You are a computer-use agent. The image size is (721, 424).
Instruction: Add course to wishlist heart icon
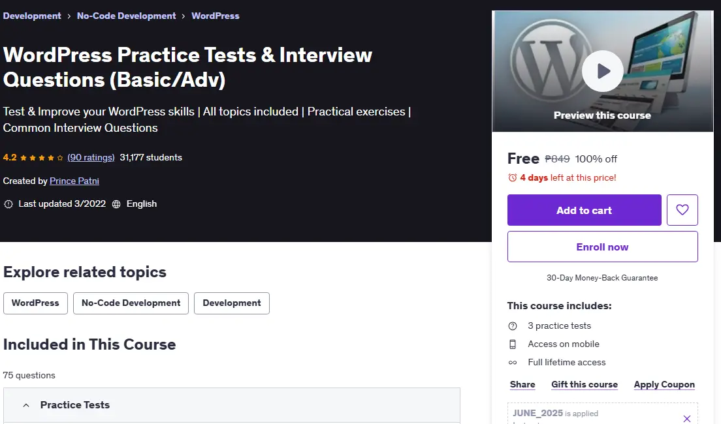682,210
